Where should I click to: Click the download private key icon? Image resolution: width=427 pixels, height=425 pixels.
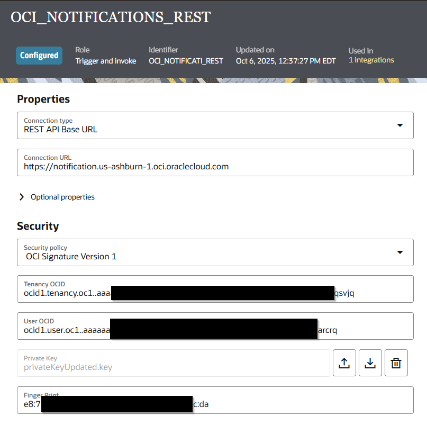tap(370, 363)
